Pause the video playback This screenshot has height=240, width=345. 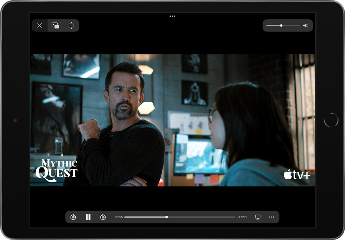(88, 217)
